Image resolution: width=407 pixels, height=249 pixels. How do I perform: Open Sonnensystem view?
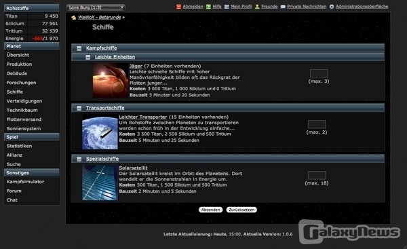pyautogui.click(x=24, y=129)
